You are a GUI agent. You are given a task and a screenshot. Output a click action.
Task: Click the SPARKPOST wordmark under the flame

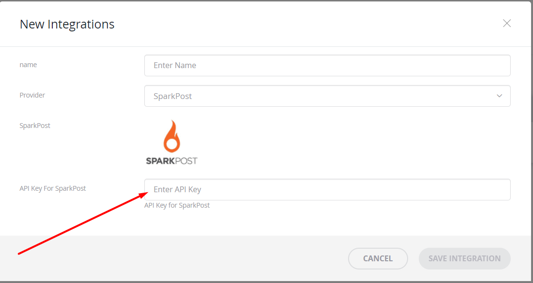pos(172,161)
